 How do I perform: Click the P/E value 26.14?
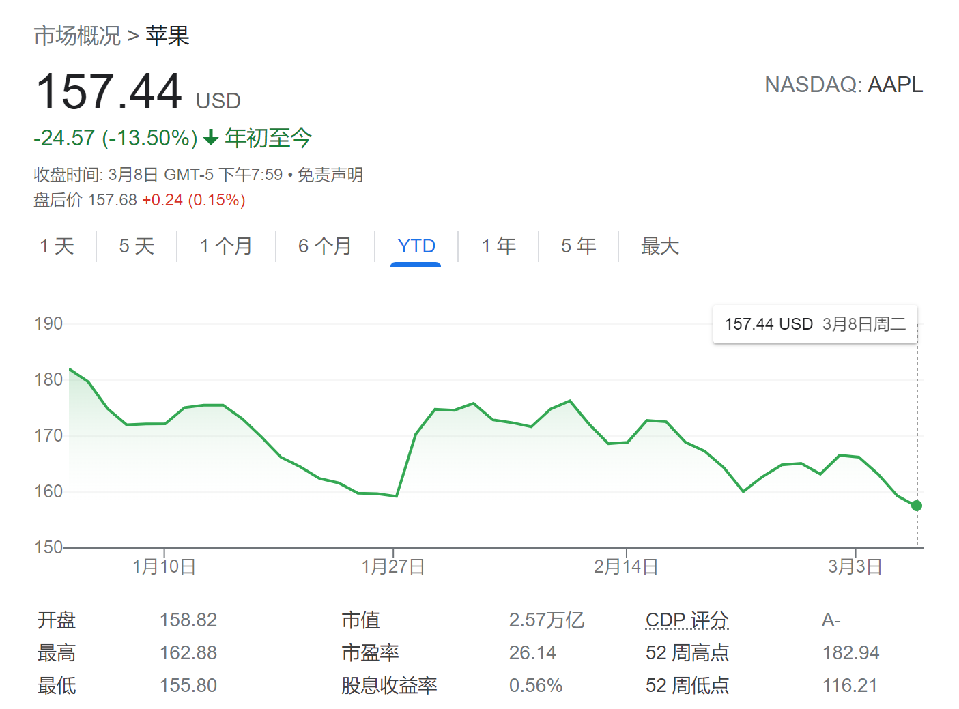pos(532,652)
